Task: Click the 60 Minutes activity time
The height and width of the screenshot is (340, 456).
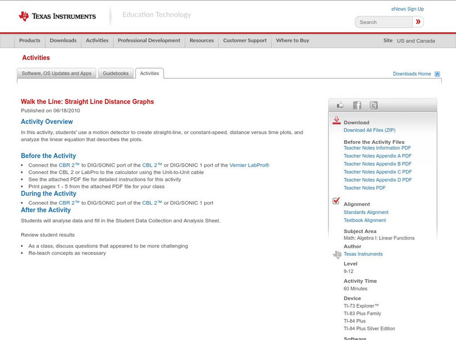Action: click(355, 289)
